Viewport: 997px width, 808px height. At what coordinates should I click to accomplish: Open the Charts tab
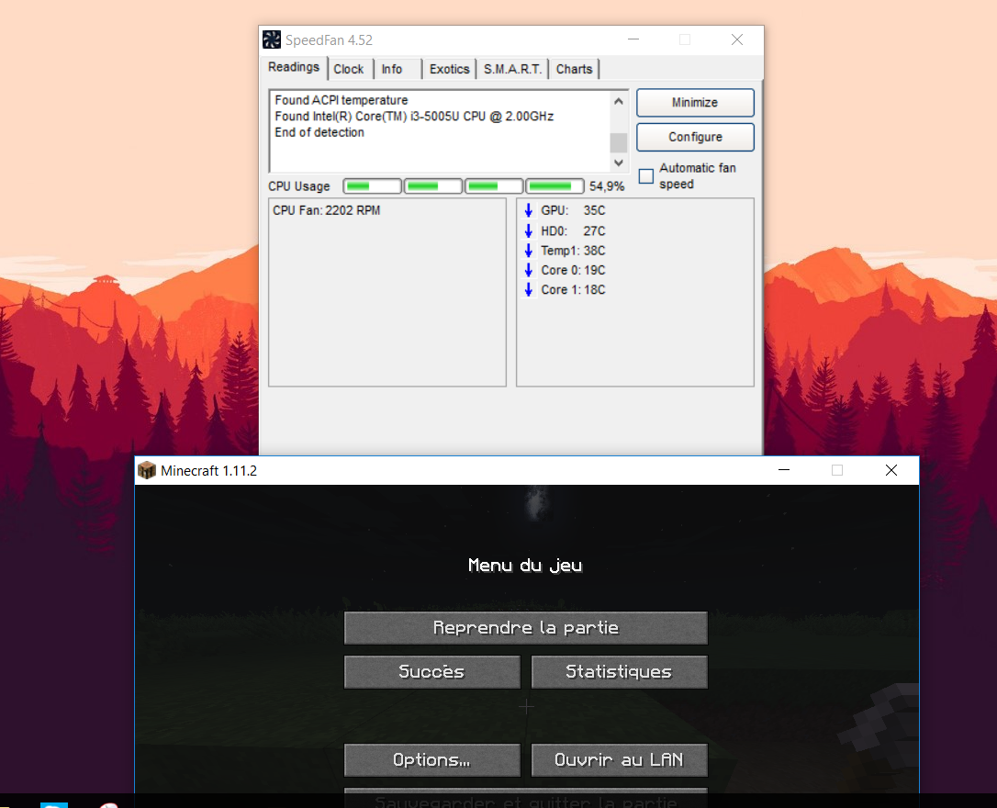574,69
